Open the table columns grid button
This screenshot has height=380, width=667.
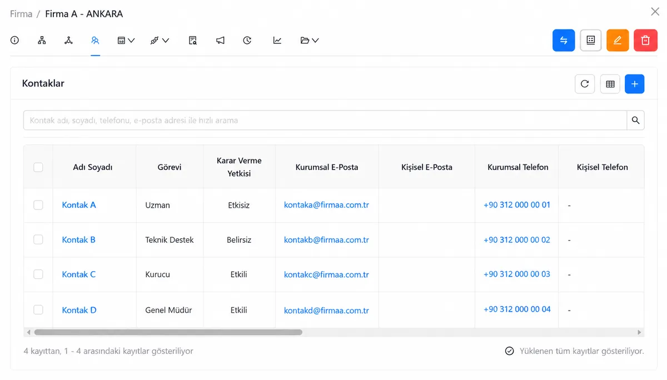pyautogui.click(x=610, y=84)
